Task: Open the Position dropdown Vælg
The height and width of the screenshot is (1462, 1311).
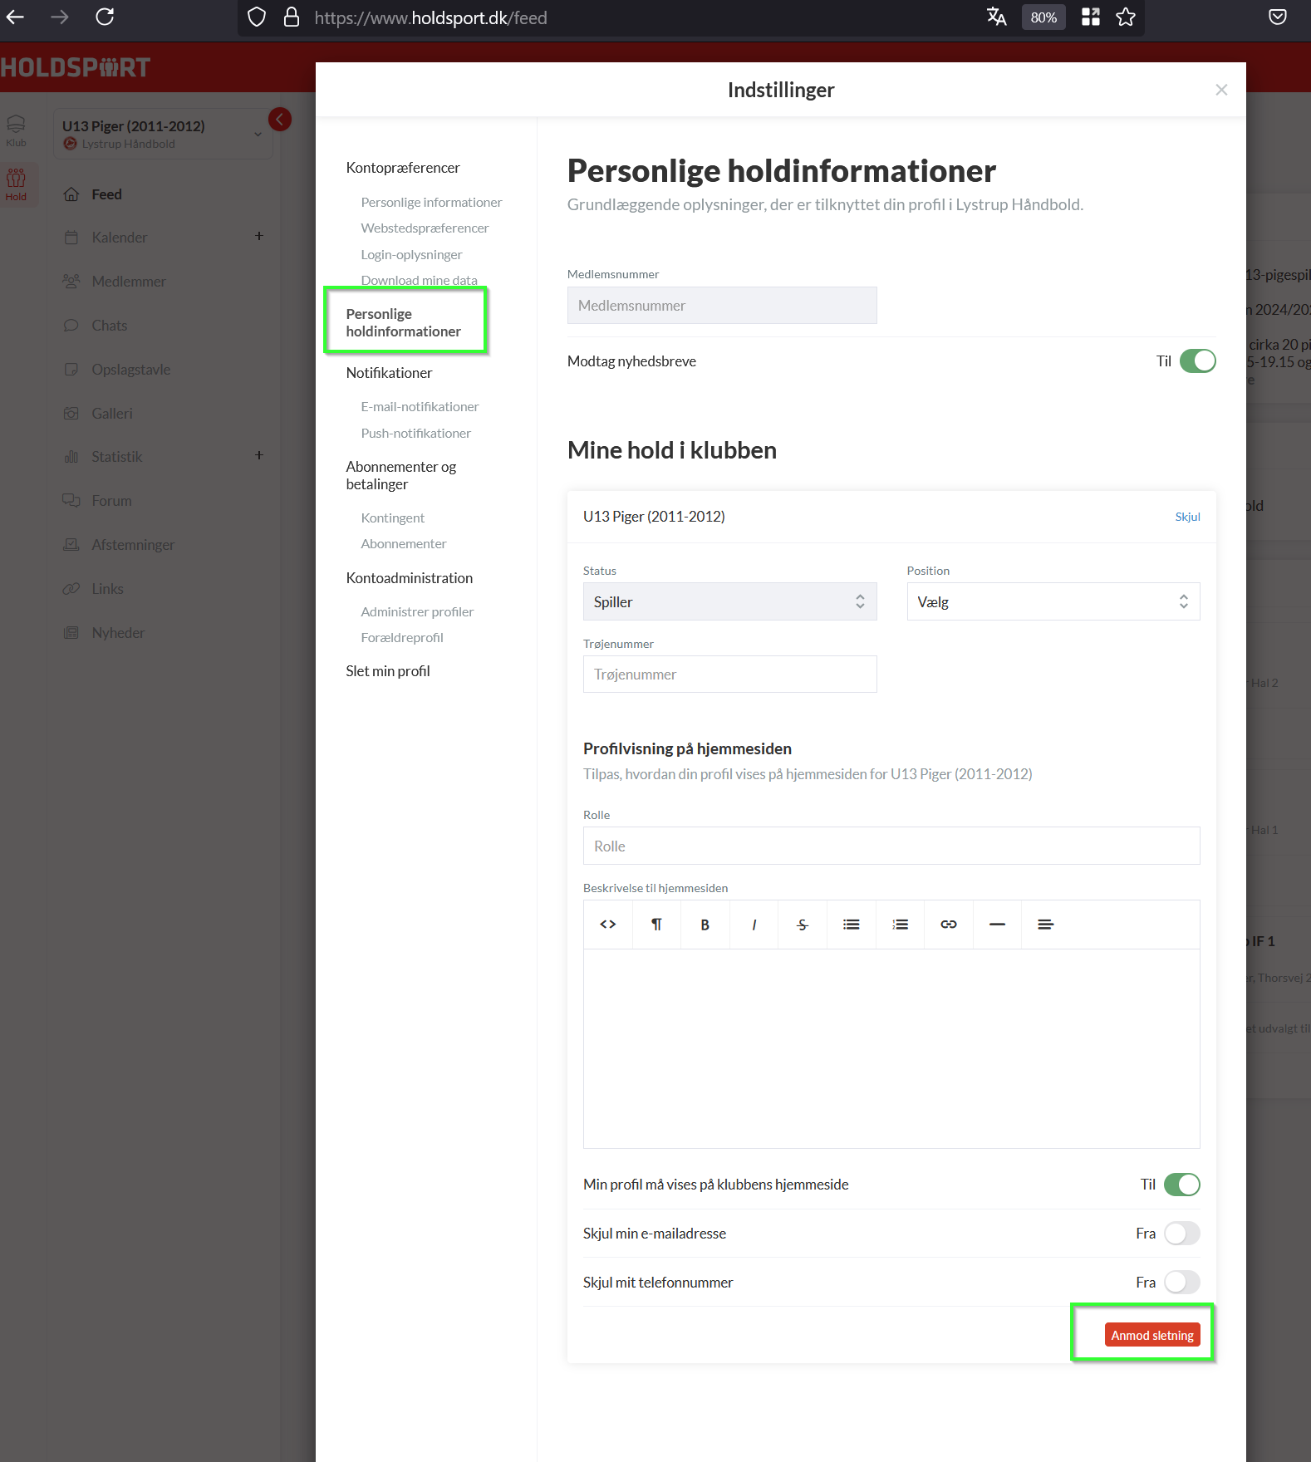Action: pyautogui.click(x=1053, y=601)
